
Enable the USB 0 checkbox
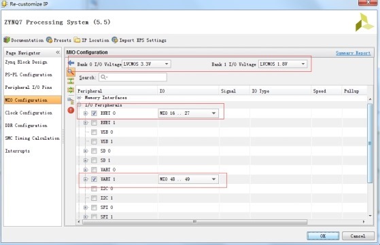pyautogui.click(x=94, y=132)
